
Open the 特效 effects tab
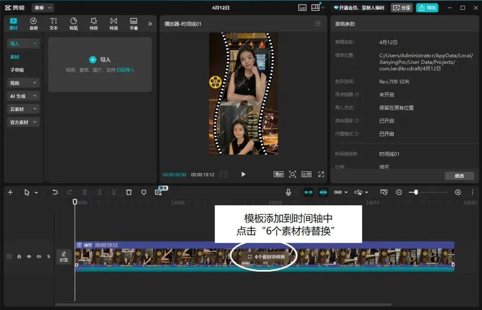click(93, 24)
